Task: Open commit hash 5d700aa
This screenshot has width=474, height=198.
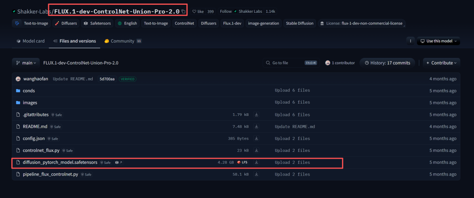Action: [x=108, y=79]
